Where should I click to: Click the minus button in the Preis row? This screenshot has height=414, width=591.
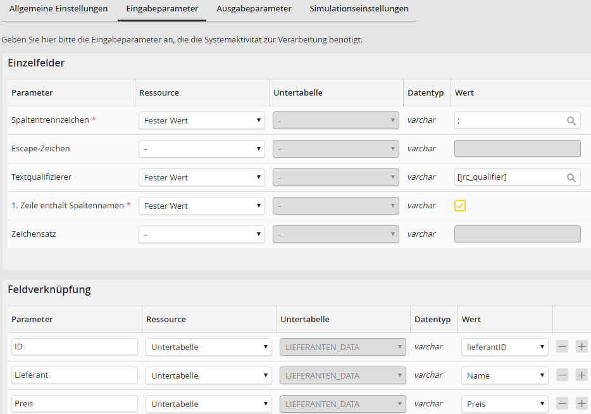coord(562,403)
